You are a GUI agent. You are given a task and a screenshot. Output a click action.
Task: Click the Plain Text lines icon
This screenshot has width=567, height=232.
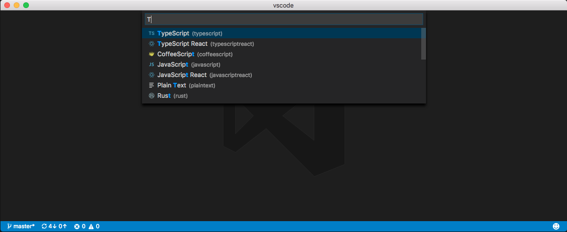click(151, 86)
